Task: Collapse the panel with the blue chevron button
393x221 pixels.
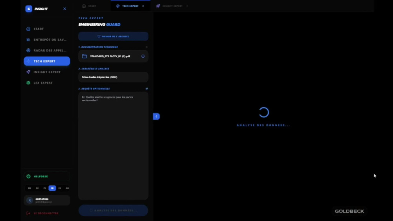Action: (156, 116)
